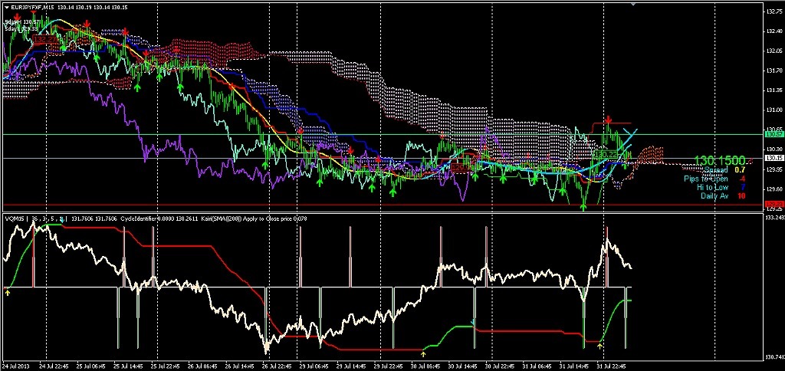Select the chart shift triangle on the top border
785x371 pixels.
tap(633, 4)
